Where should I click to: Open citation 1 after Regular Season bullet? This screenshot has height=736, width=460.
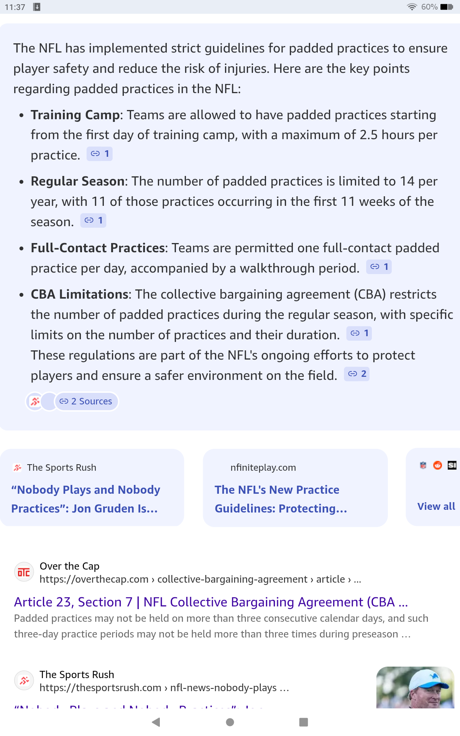click(x=93, y=220)
